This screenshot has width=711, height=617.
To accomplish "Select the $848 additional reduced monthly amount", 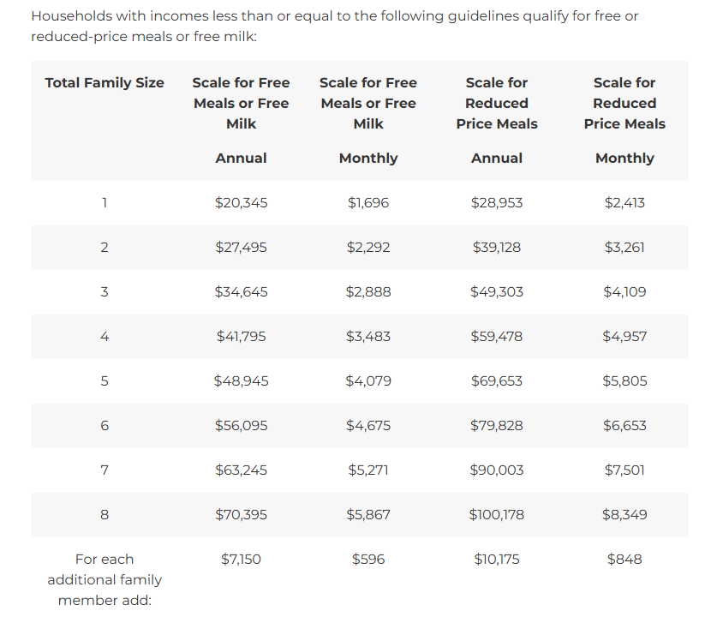I will (x=624, y=559).
